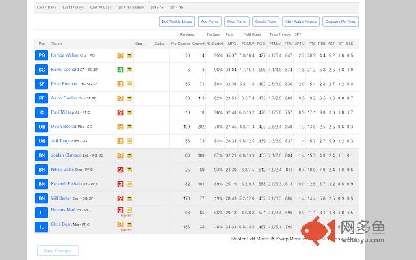Open Will Barton's player link

[x=61, y=198]
